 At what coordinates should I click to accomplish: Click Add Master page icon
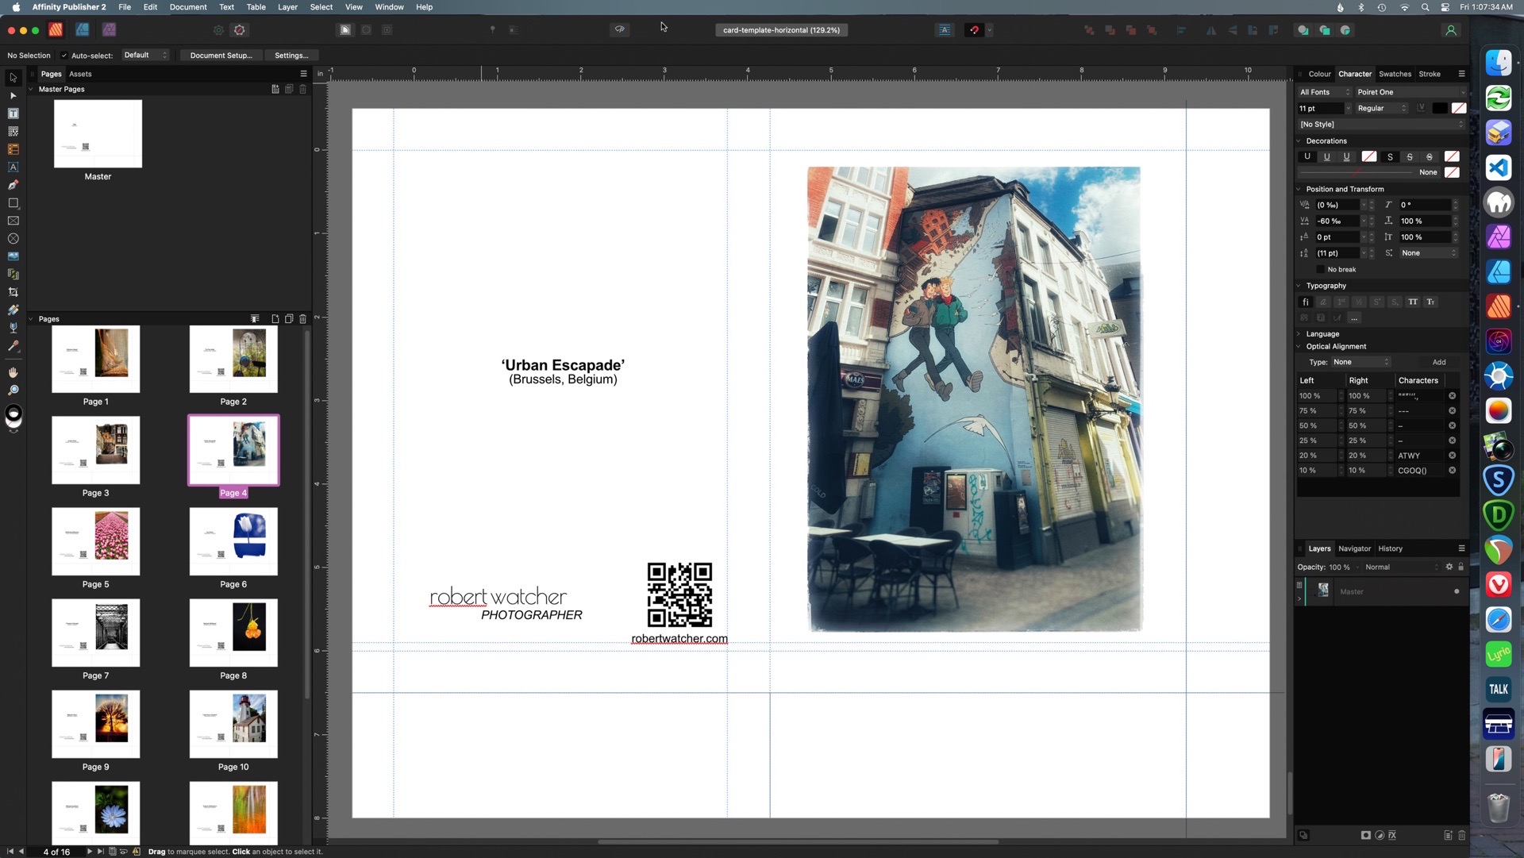tap(275, 89)
